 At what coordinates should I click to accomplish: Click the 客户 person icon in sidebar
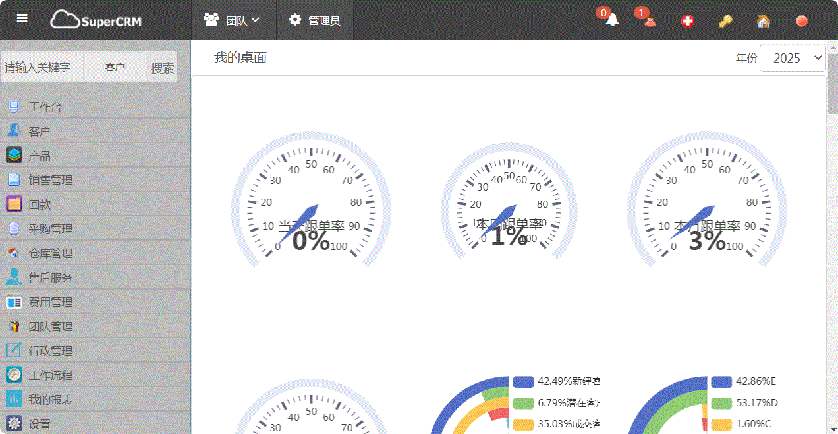tap(14, 131)
